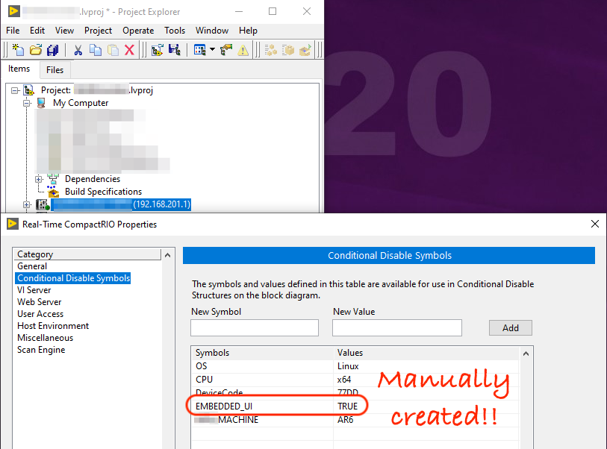Viewport: 607px width, 449px height.
Task: Click the Linux value cell
Action: pos(348,366)
